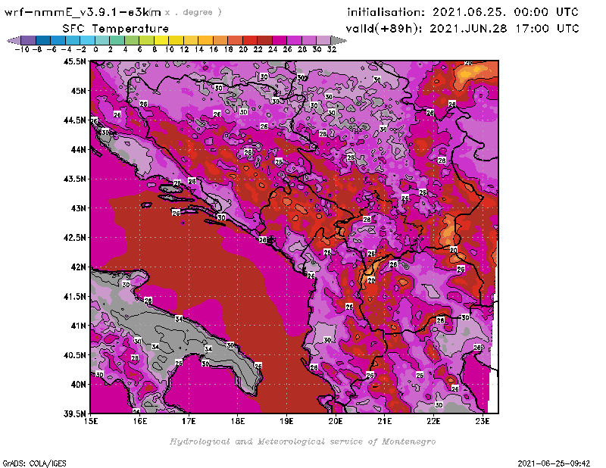Click the legend swatch between -10 and -8
Viewport: 606px width, 468px height.
29,41
